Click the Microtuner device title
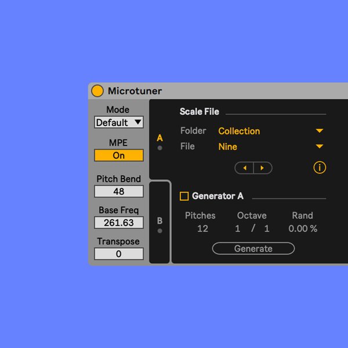 [x=135, y=91]
